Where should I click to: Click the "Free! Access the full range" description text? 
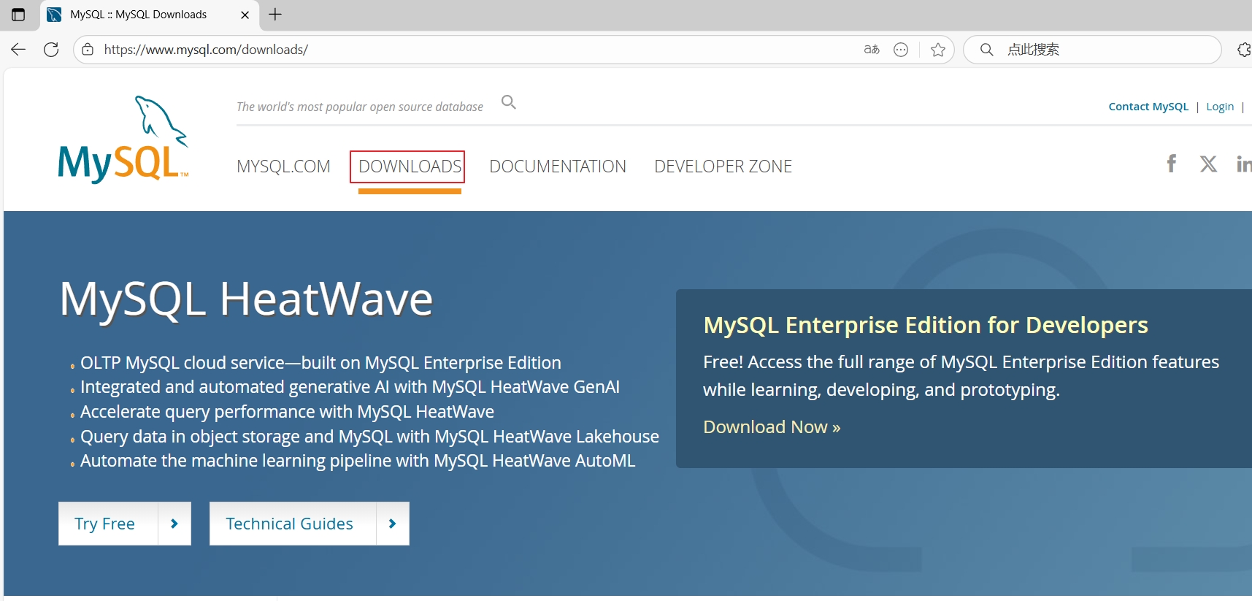[961, 376]
